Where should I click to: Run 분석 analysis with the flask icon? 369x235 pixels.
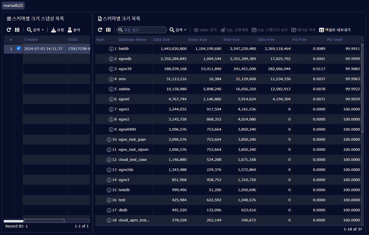pyautogui.click(x=74, y=30)
